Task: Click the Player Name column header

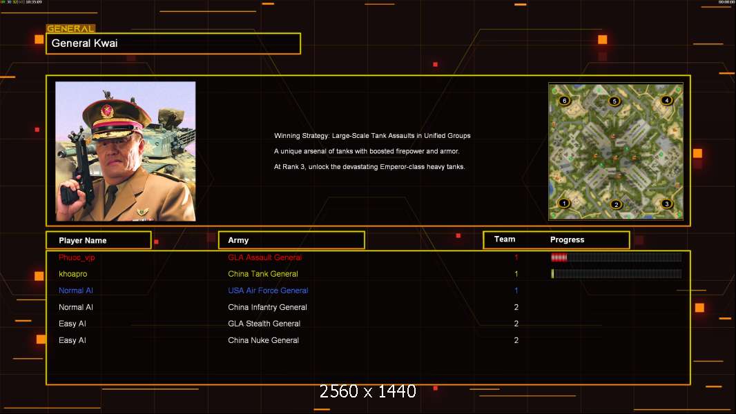Action: 99,240
